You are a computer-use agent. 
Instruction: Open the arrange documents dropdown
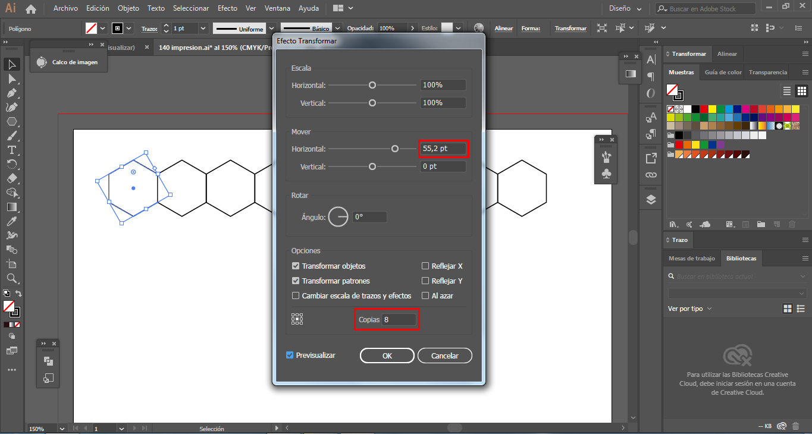coord(343,8)
